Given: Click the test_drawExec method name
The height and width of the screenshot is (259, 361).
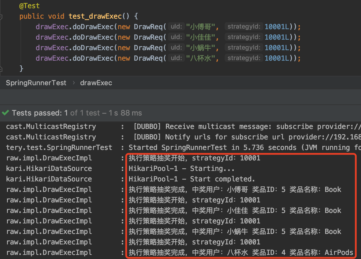Looking at the screenshot, I should click(95, 16).
